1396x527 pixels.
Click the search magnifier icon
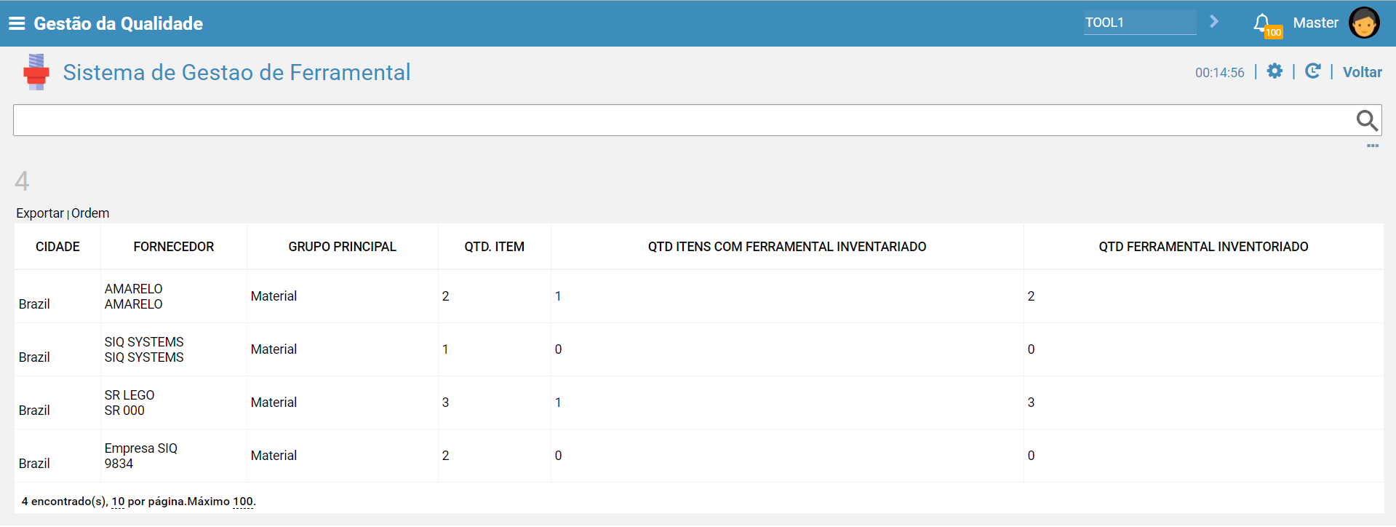[x=1367, y=120]
